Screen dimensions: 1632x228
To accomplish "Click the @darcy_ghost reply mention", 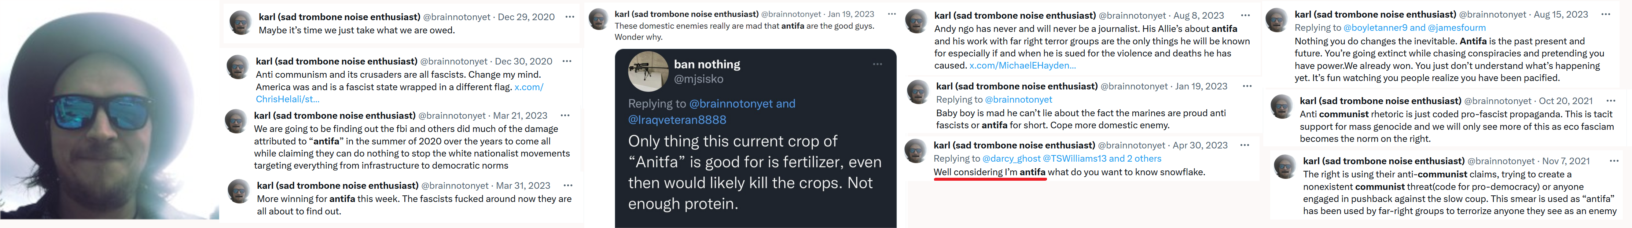I will point(1011,158).
